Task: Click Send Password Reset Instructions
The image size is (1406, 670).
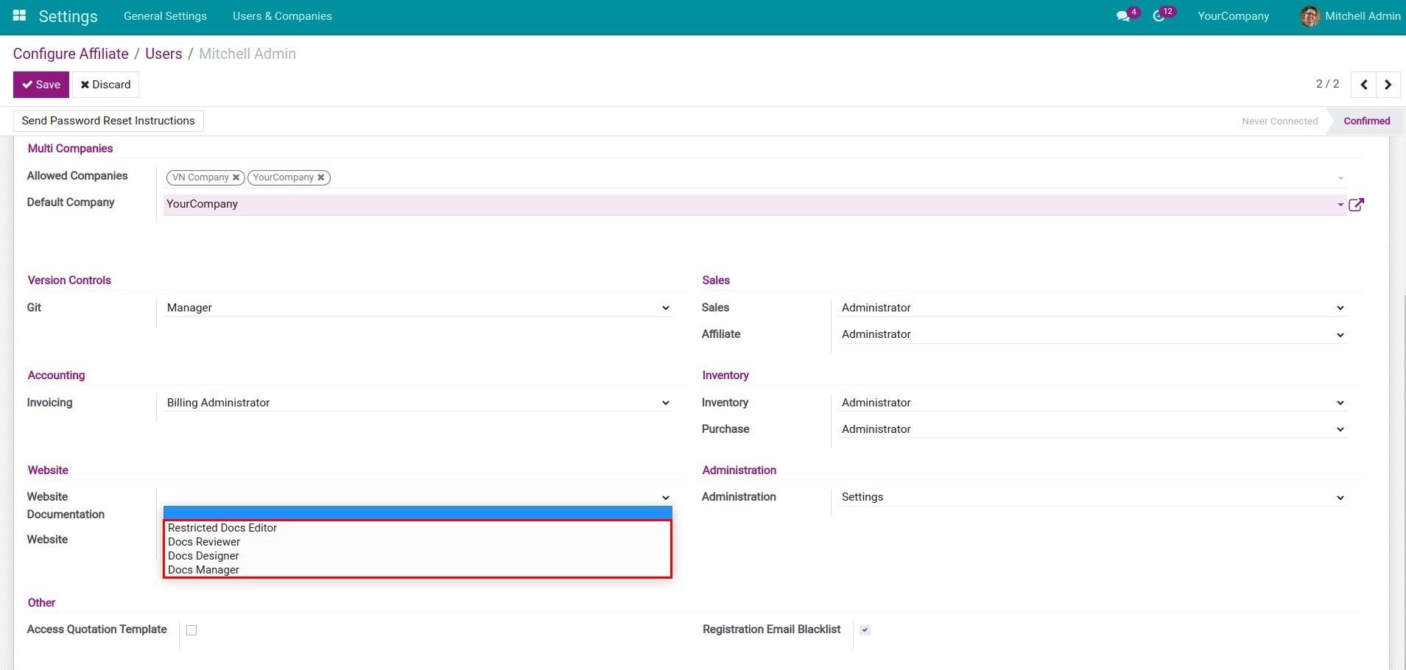Action: tap(108, 120)
